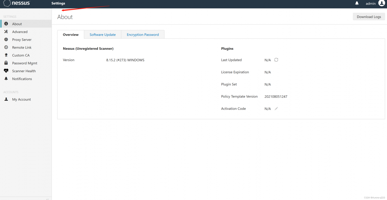Click the Scanner Health heartbeat icon
The height and width of the screenshot is (200, 387).
(x=6, y=71)
